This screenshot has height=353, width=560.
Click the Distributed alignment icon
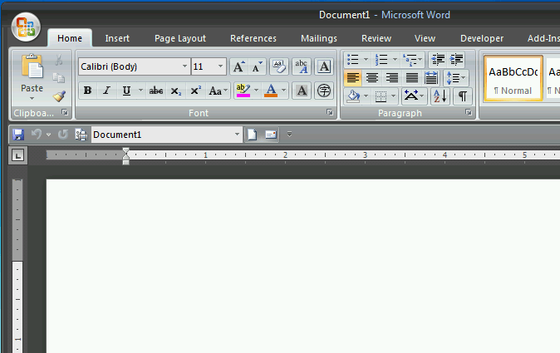(431, 78)
